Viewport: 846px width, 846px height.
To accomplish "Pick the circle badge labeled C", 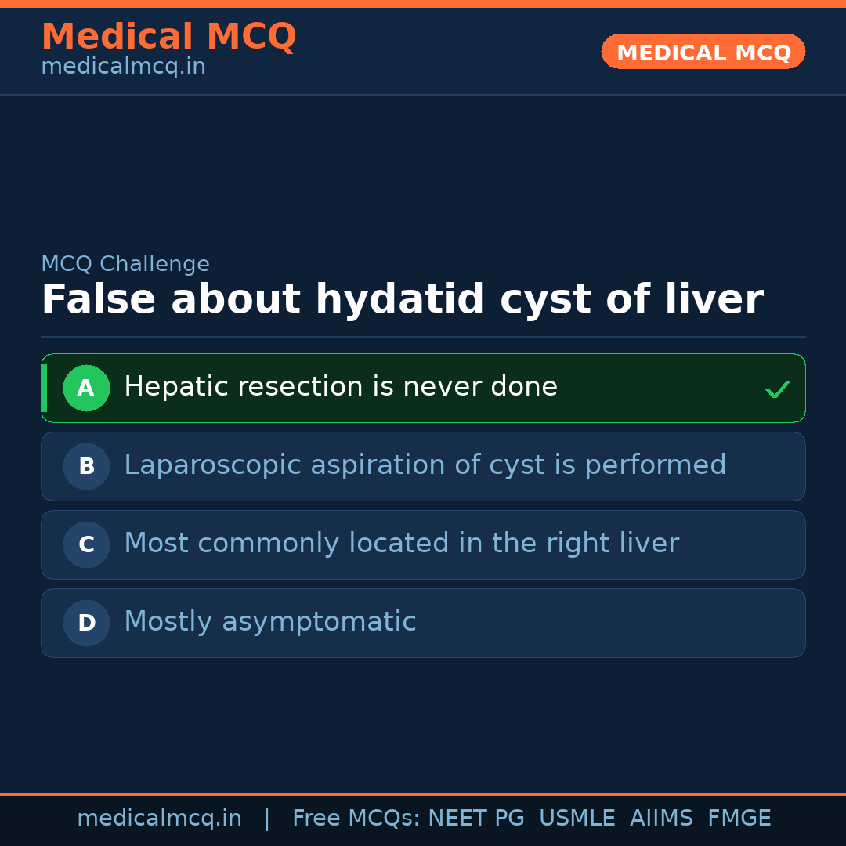I will click(x=86, y=545).
